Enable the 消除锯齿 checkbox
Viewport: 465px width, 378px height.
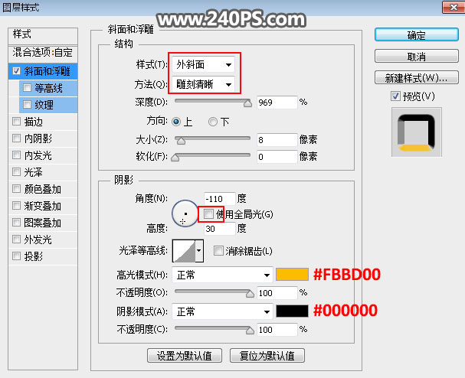tap(218, 251)
